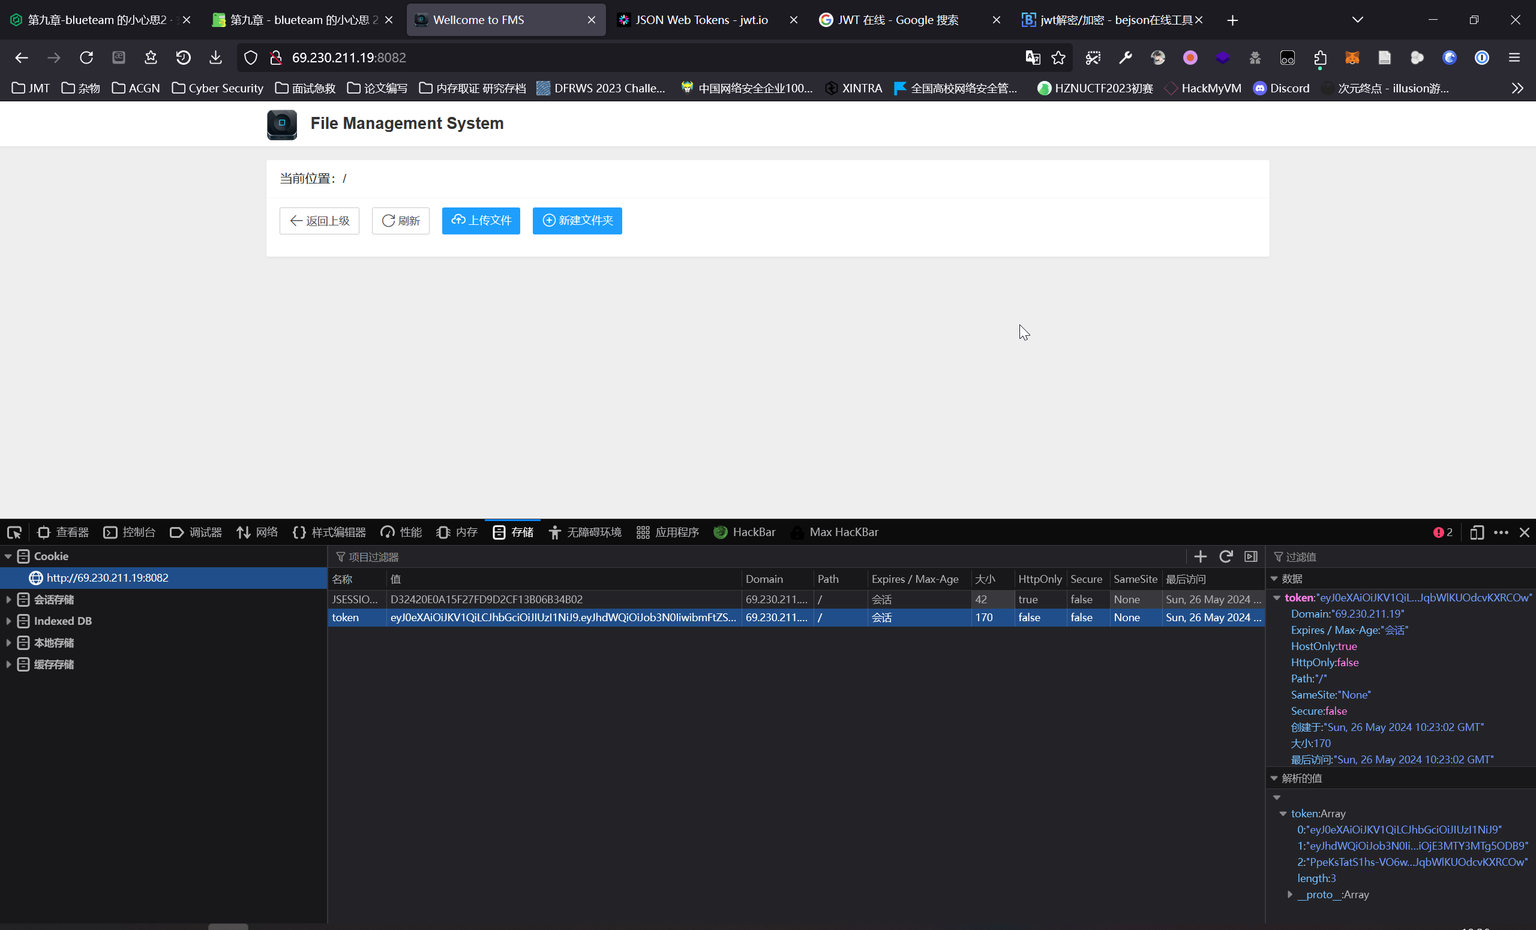List all tabs via dropdown arrow
Screen dimensions: 1536x930
coord(1358,20)
